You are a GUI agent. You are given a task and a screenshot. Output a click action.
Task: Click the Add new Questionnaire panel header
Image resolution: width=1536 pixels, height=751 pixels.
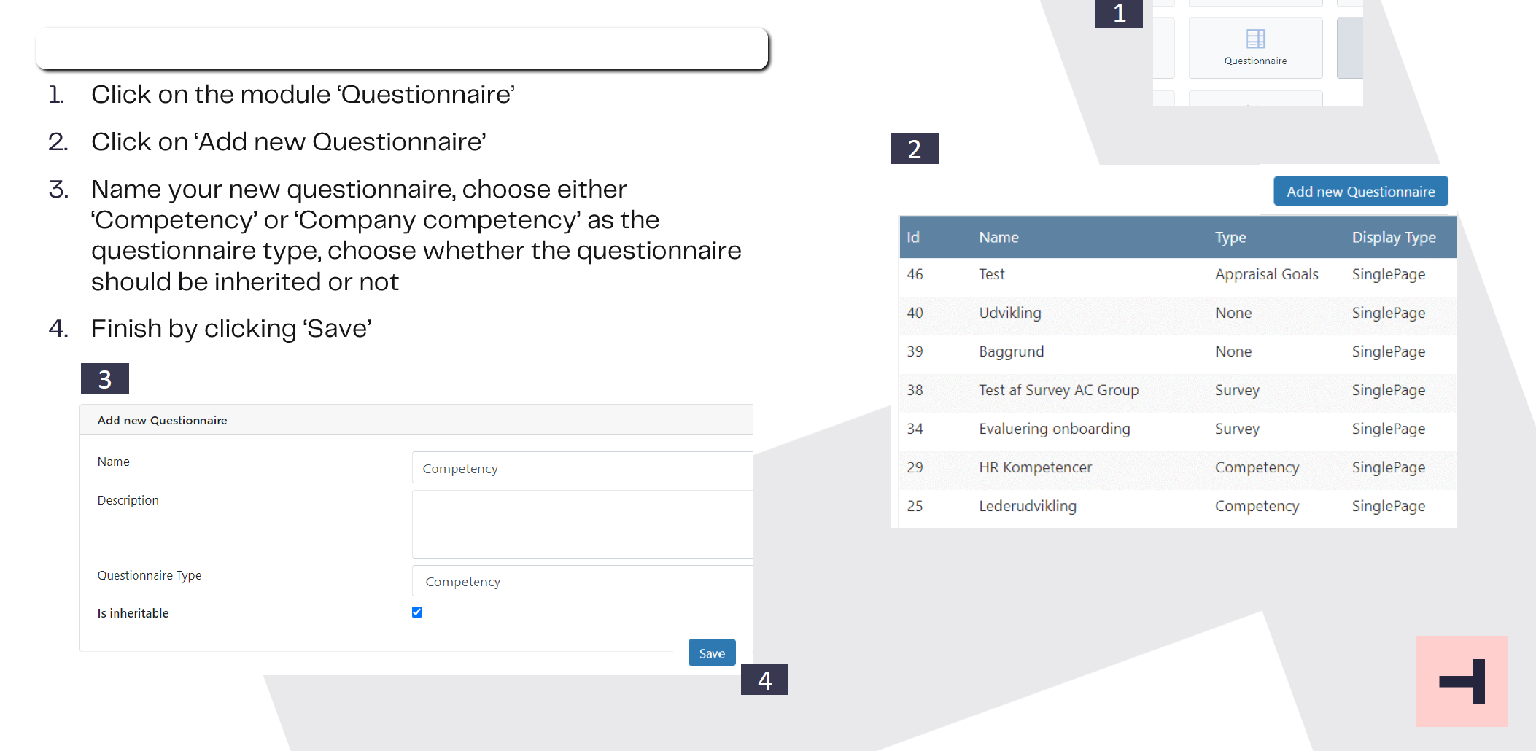pyautogui.click(x=416, y=420)
